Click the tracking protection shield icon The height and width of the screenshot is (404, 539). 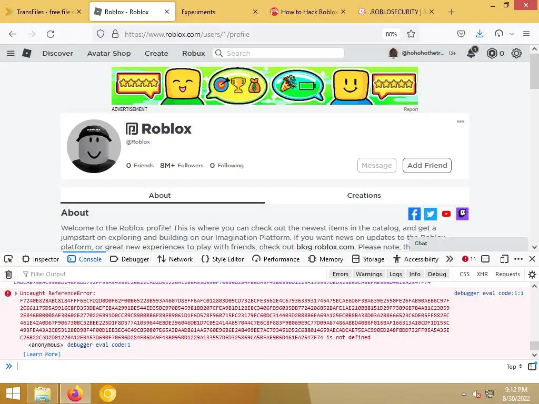click(101, 34)
